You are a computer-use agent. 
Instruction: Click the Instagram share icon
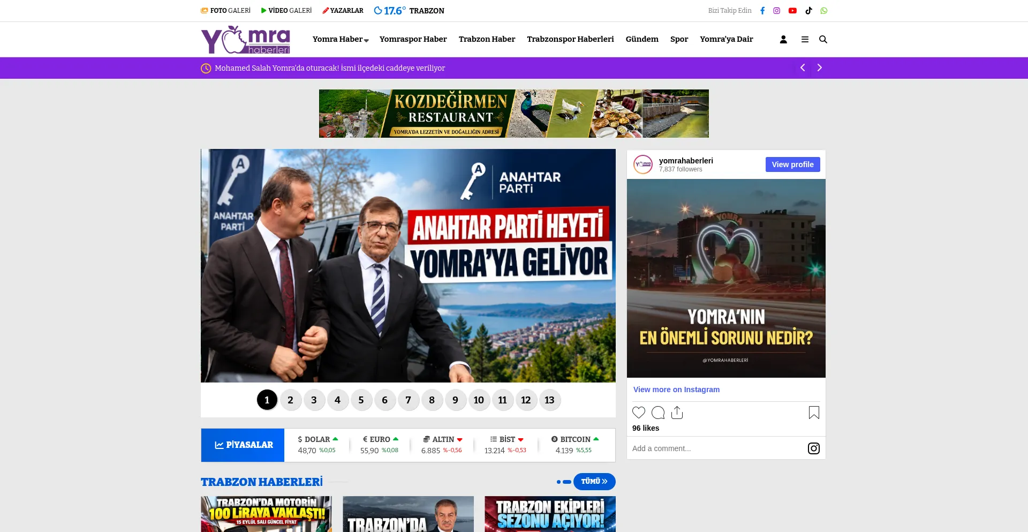[677, 413]
